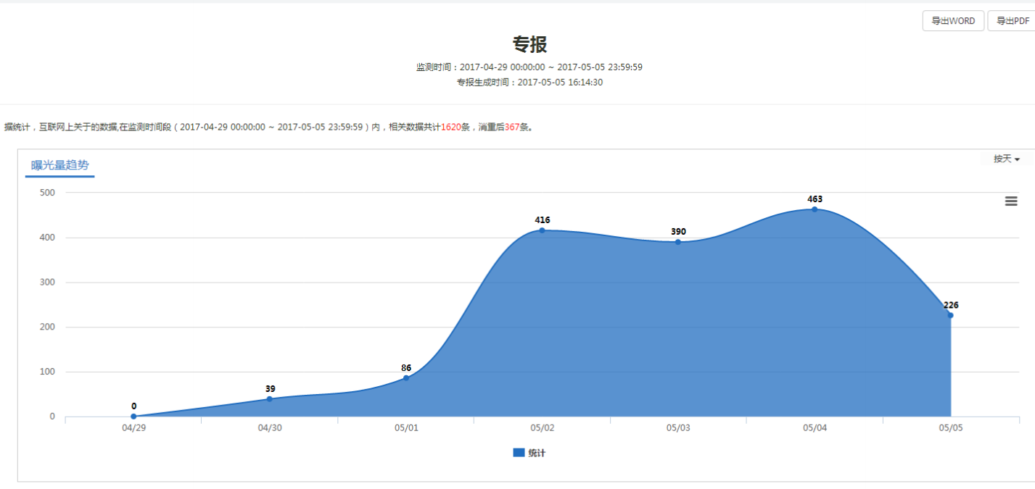The width and height of the screenshot is (1035, 489).
Task: Click the 监测时间 date range line
Action: pyautogui.click(x=529, y=67)
